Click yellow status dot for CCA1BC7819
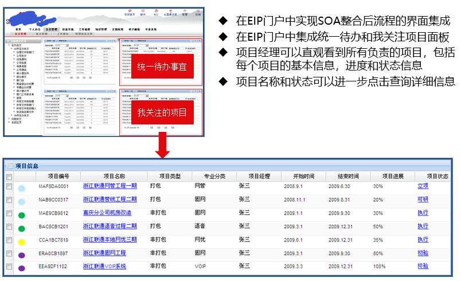Viewport: 461px width, 281px height. click(x=21, y=242)
